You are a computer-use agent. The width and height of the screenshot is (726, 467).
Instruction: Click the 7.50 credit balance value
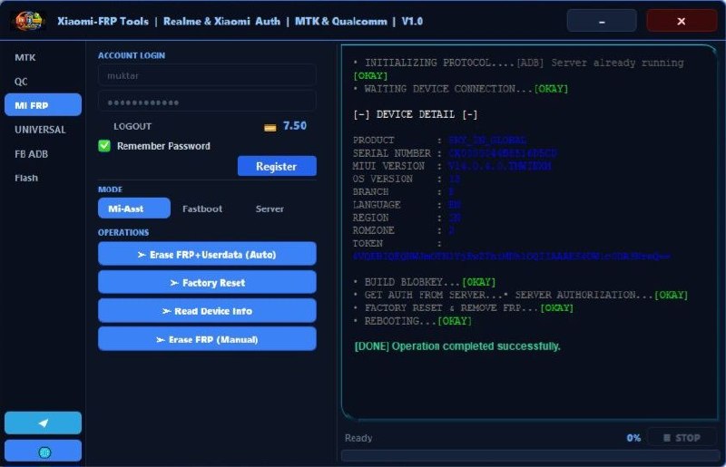295,126
